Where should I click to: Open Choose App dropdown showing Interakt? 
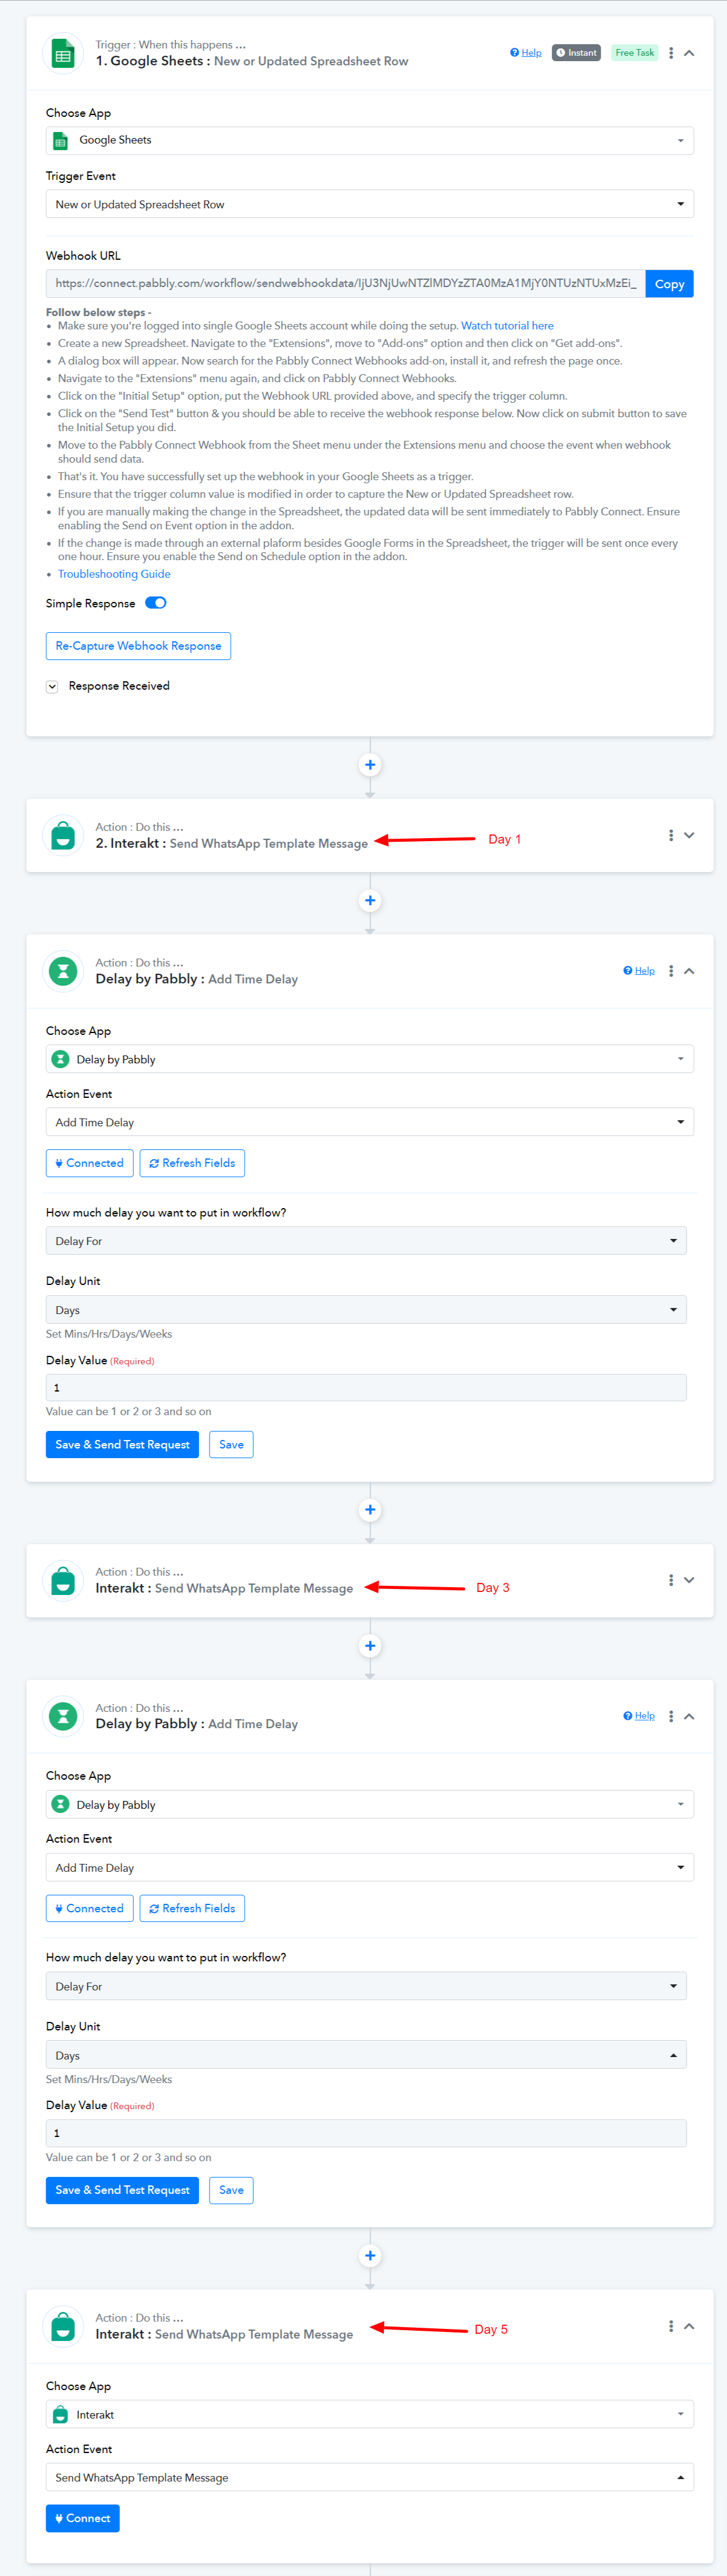click(369, 2415)
